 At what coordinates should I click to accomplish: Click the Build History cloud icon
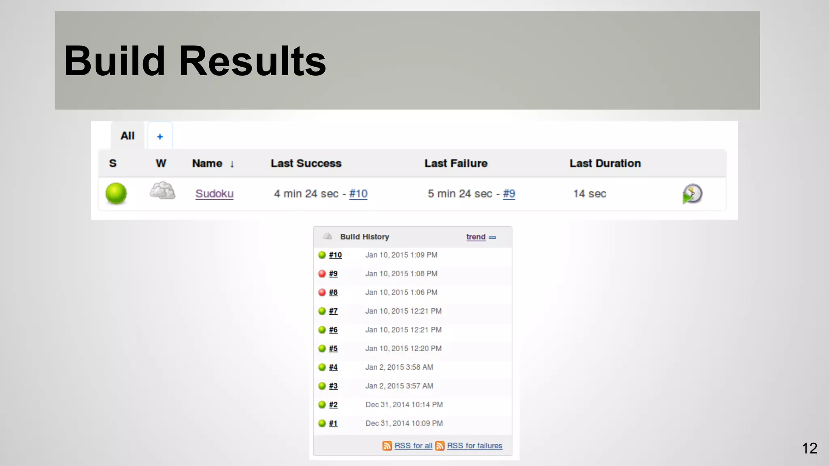[x=327, y=237]
